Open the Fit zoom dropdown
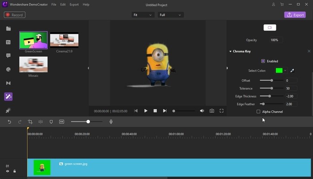 [143, 15]
